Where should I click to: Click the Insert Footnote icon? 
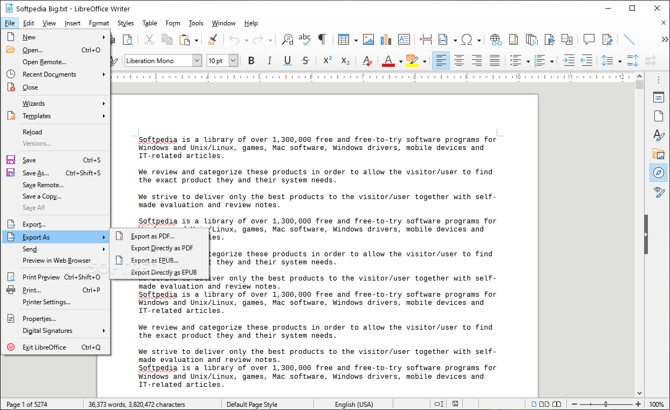point(514,39)
